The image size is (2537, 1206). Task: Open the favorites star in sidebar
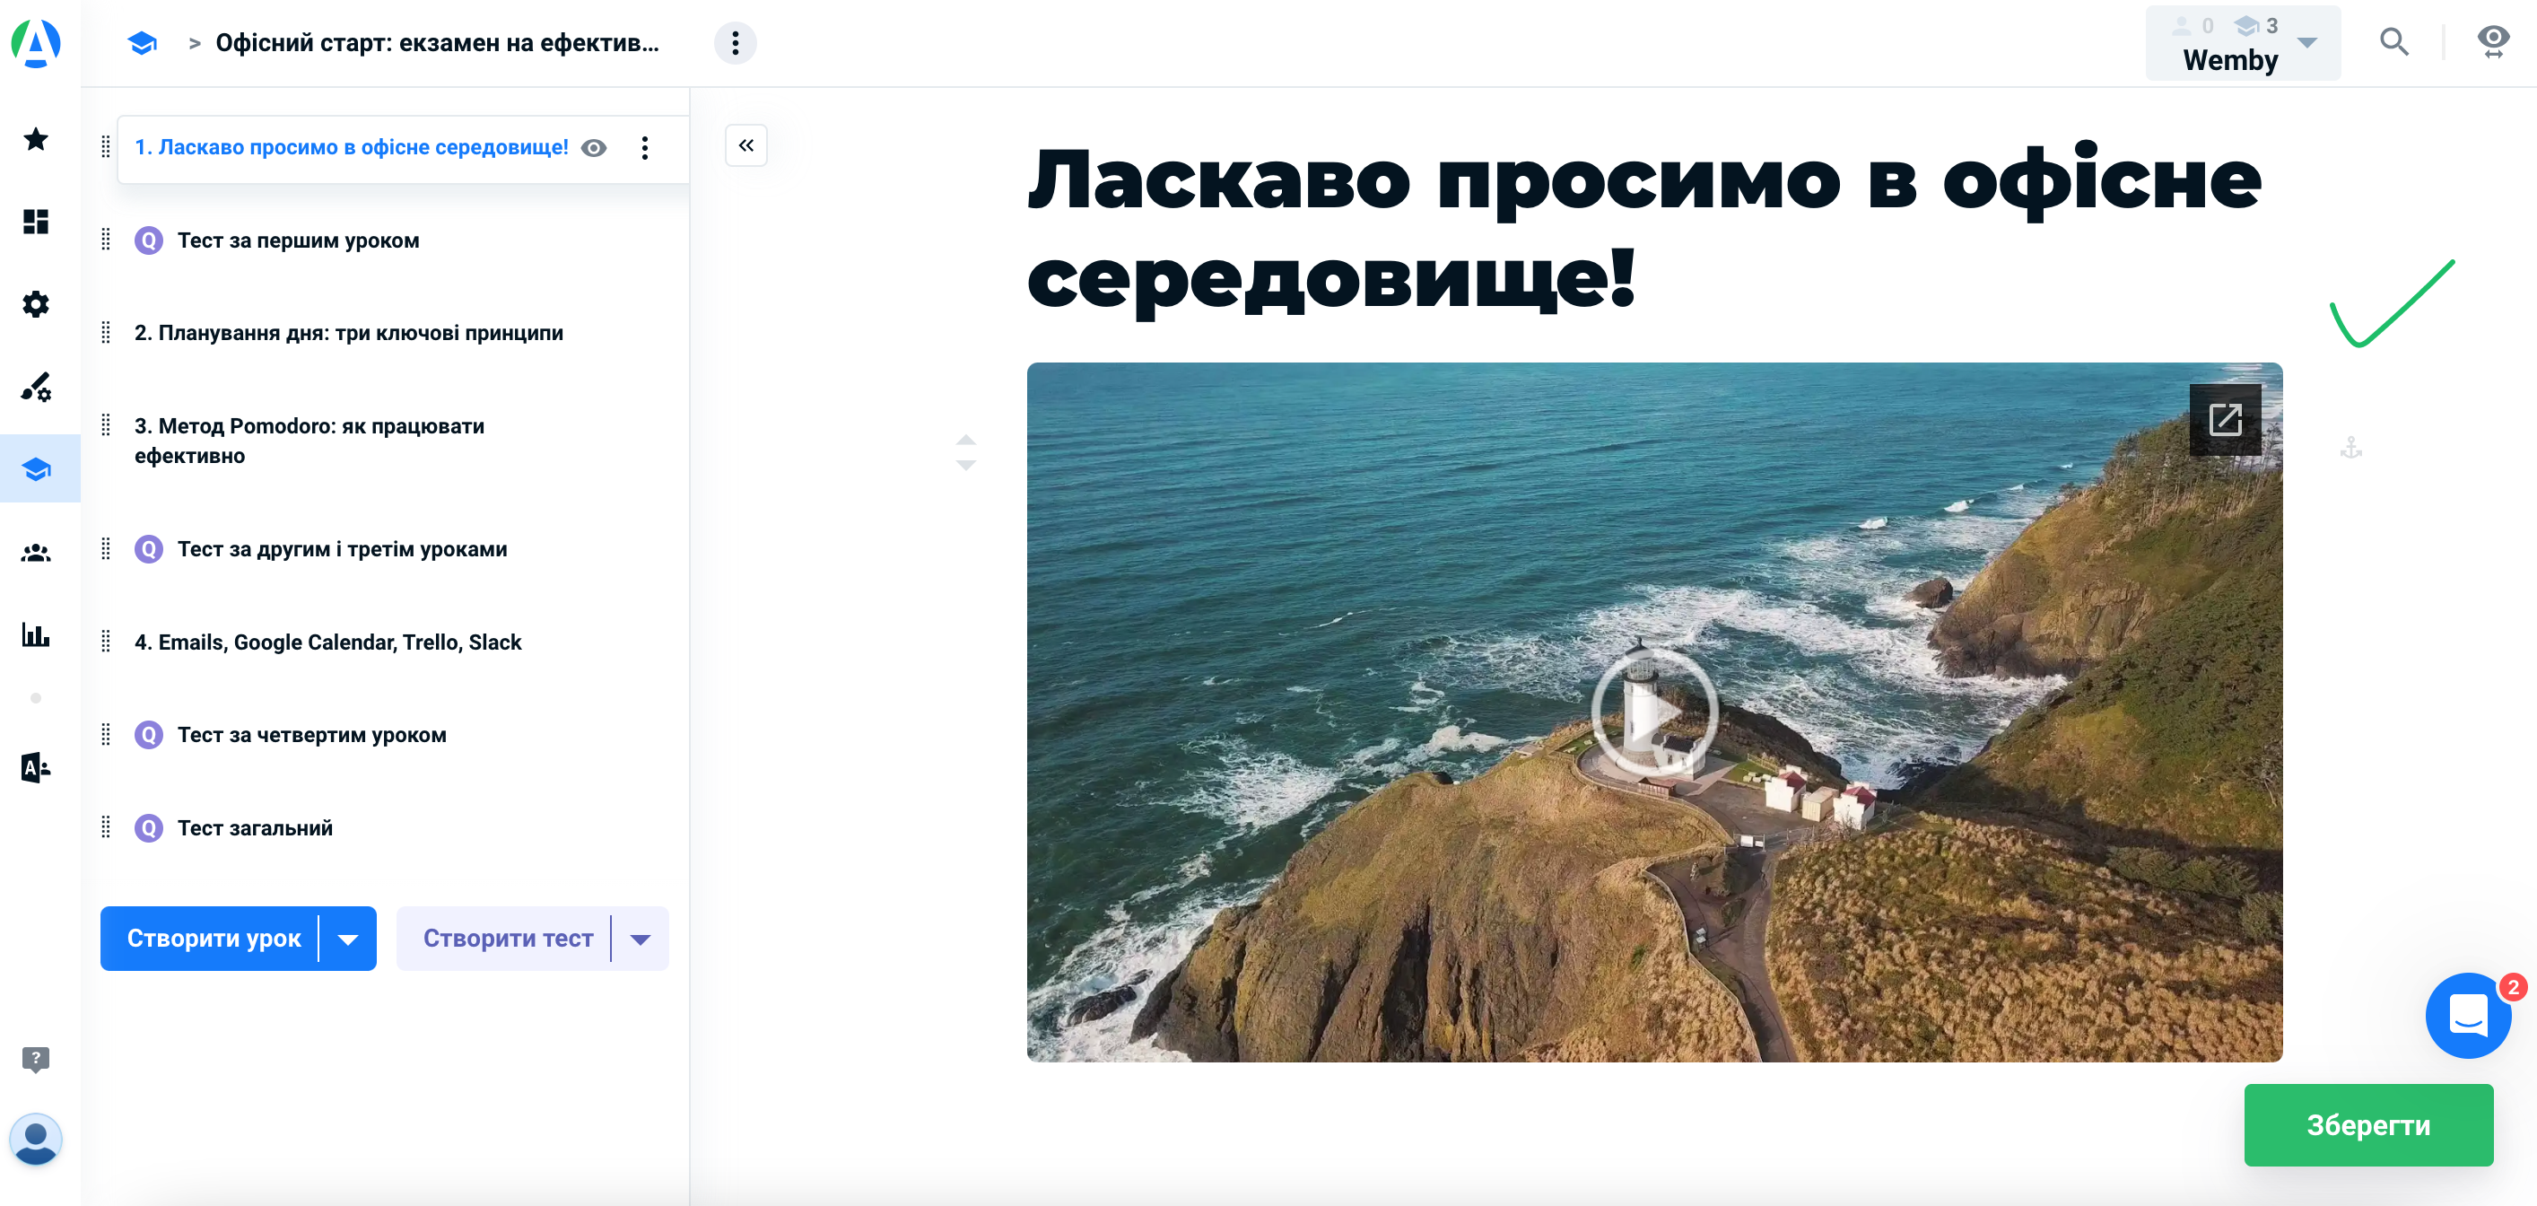point(36,139)
